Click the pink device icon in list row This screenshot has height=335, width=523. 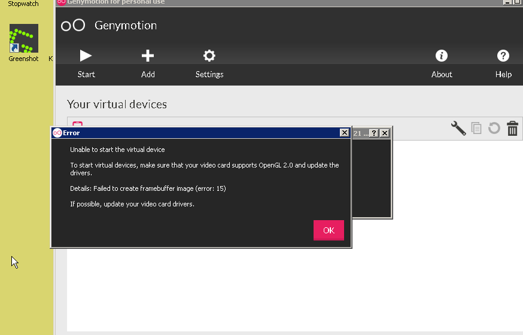tap(77, 124)
